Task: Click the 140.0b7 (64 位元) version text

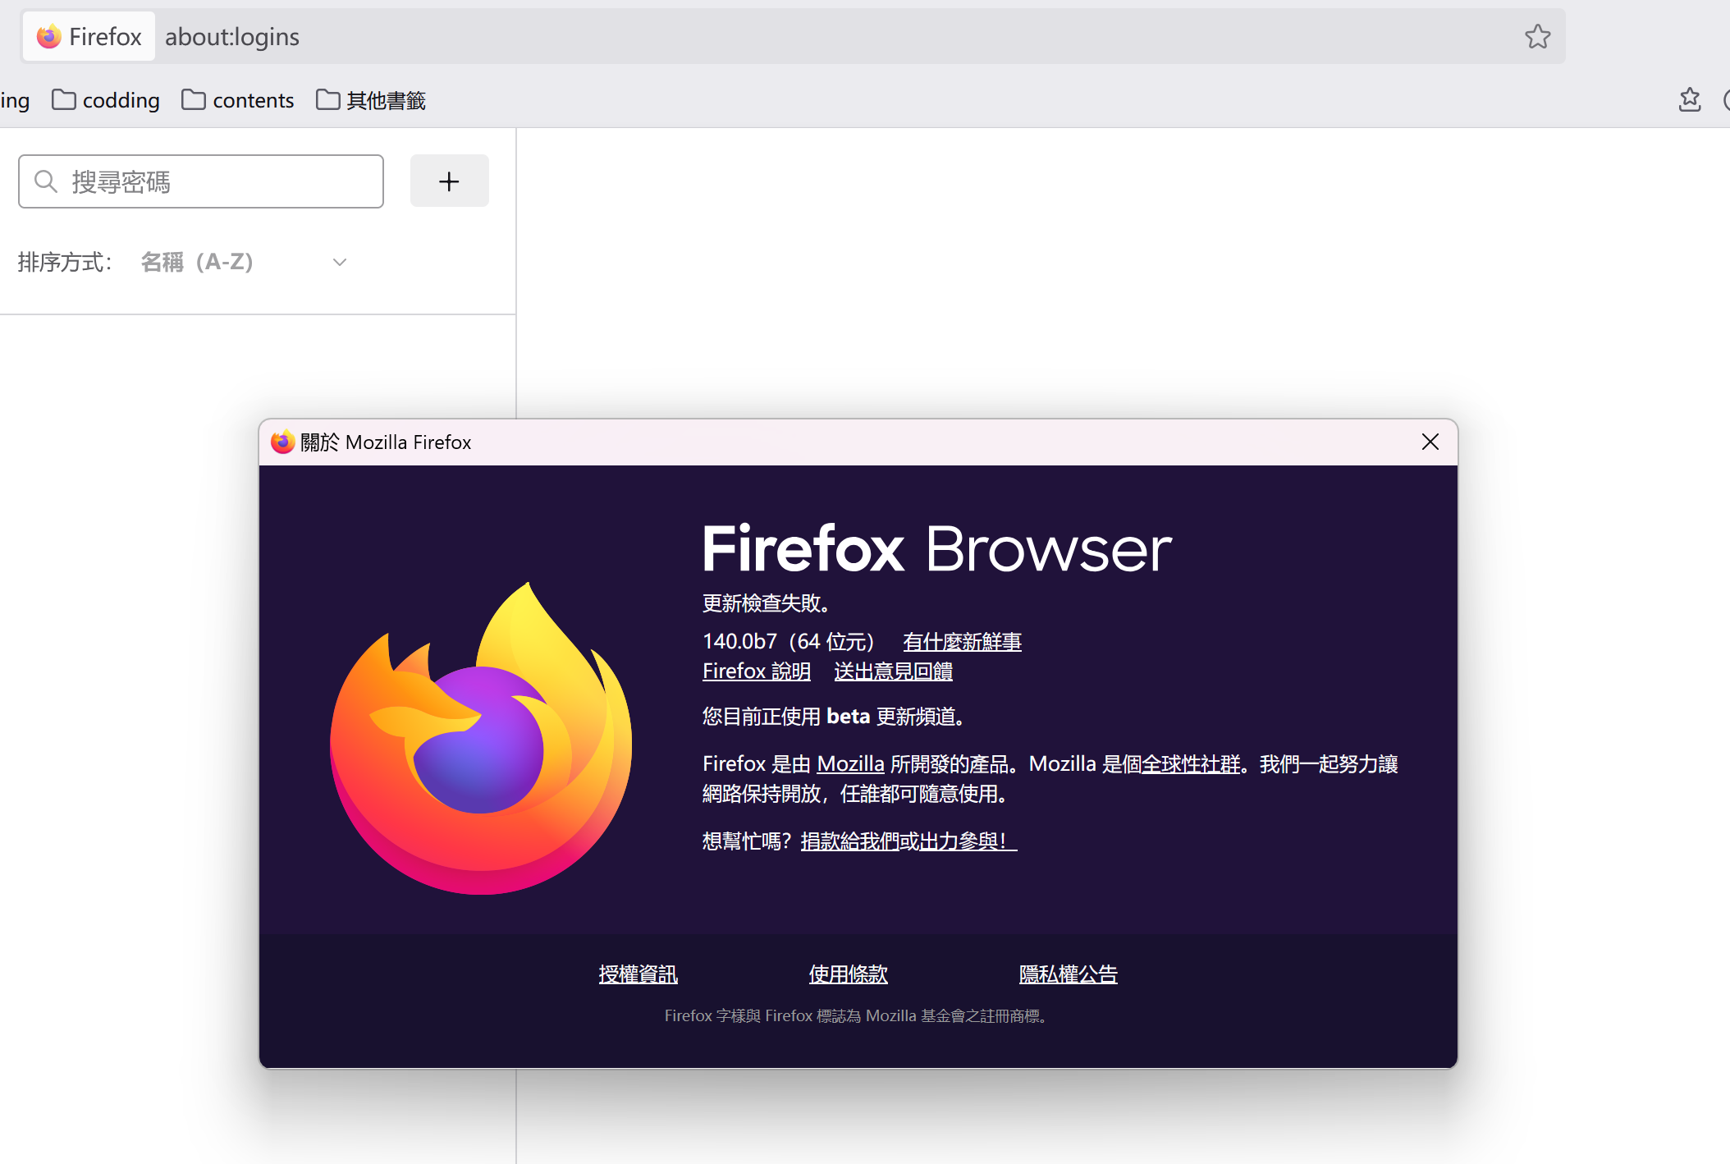Action: [x=789, y=641]
